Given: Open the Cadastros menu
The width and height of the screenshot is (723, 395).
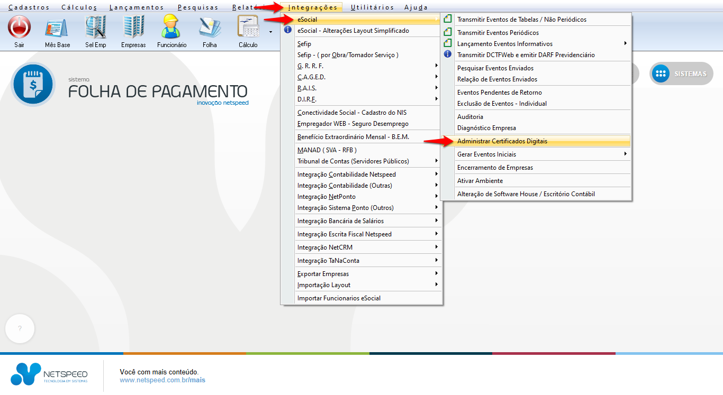Looking at the screenshot, I should [29, 7].
